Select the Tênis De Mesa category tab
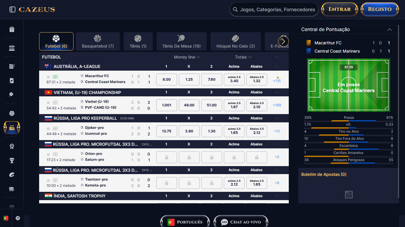This screenshot has width=405, height=227. pos(181,41)
